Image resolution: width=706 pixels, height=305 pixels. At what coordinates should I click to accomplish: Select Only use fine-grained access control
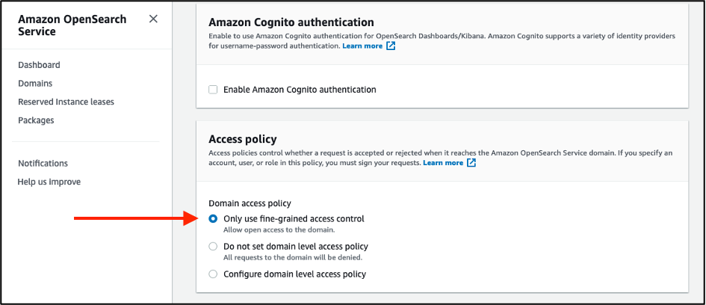click(x=214, y=219)
